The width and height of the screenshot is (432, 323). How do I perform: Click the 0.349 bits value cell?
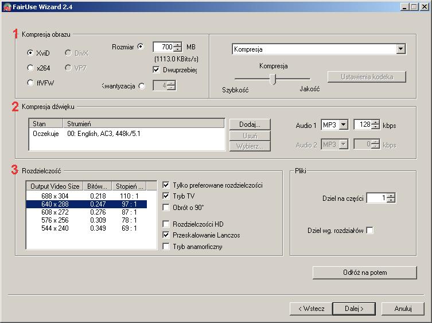click(x=98, y=228)
